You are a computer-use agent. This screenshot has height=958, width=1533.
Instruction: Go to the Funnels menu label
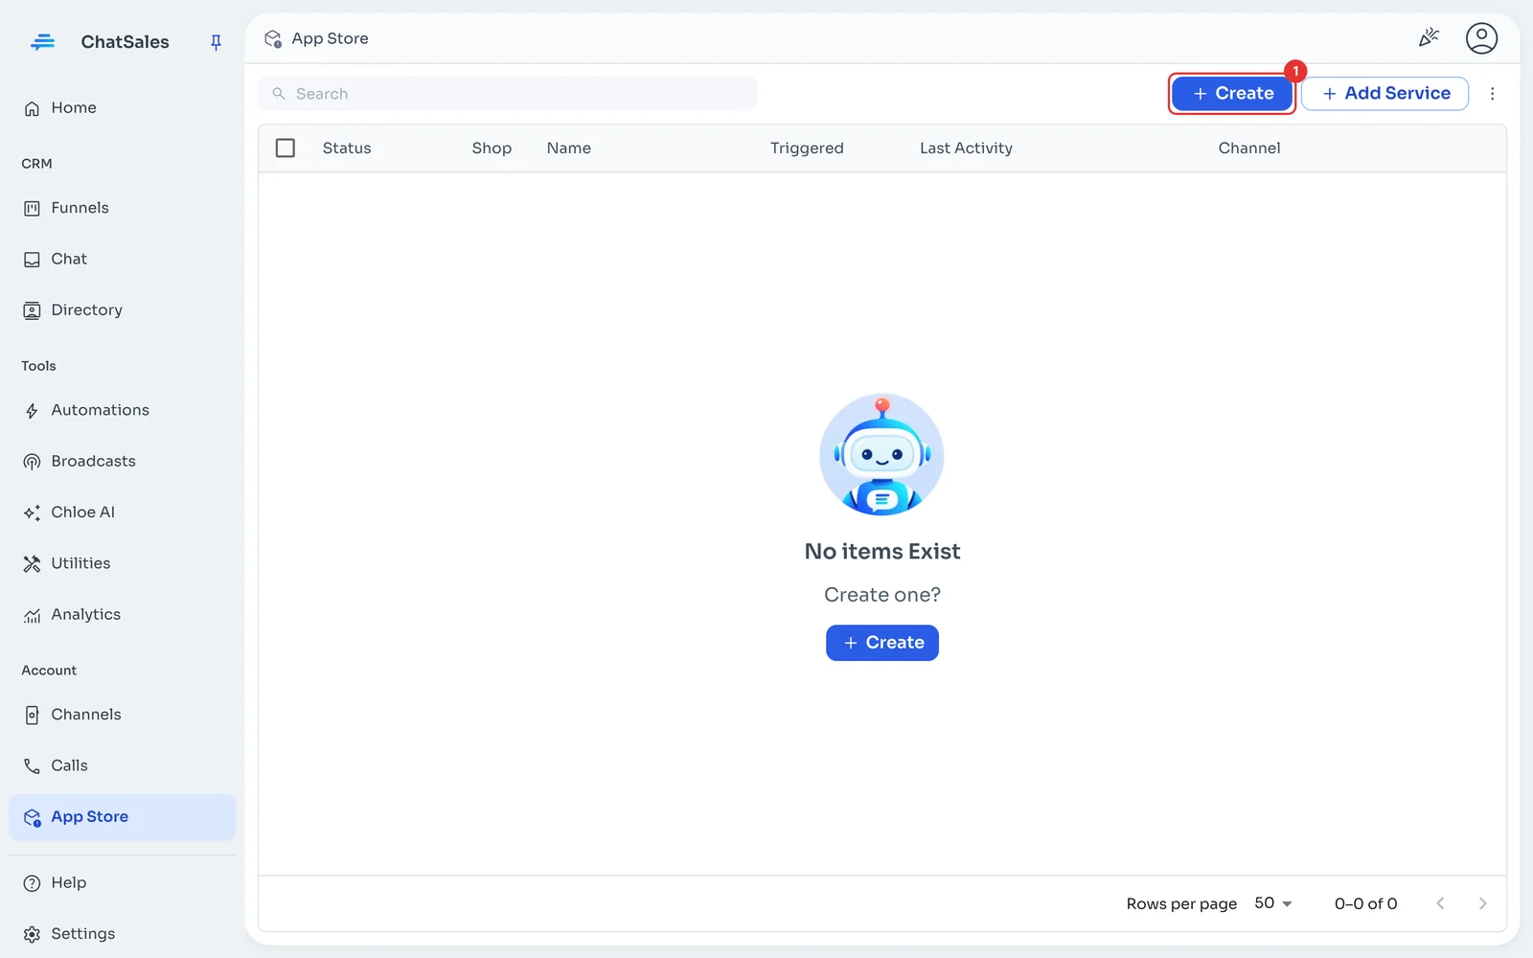coord(80,208)
